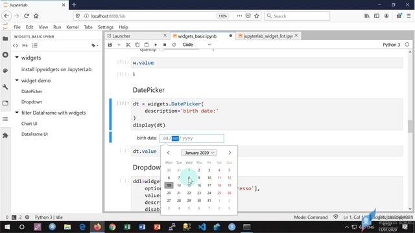Collapse the widgets section in contents
Viewport: 415px width, 233px height.
pos(17,58)
